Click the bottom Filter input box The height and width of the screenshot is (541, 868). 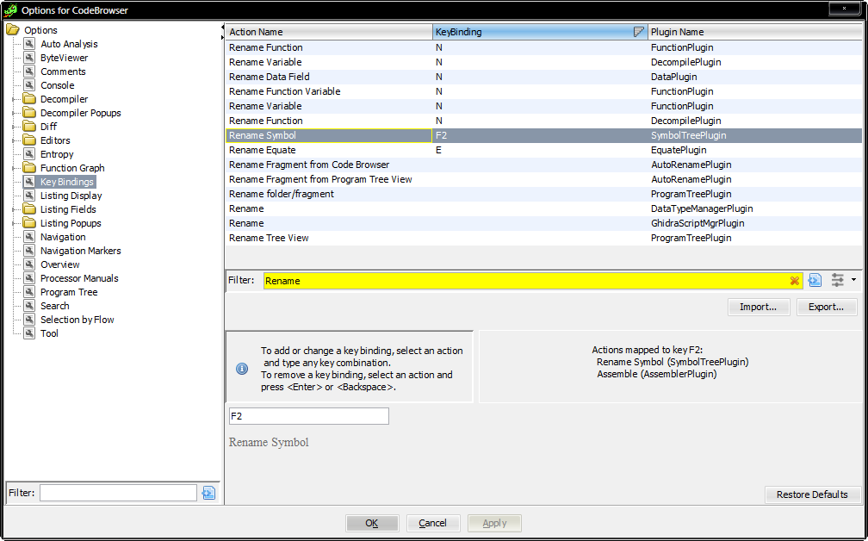117,492
